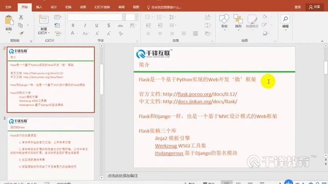Screen dimensions: 328x184
Task: Open the text direction dropdown
Action: point(208,17)
